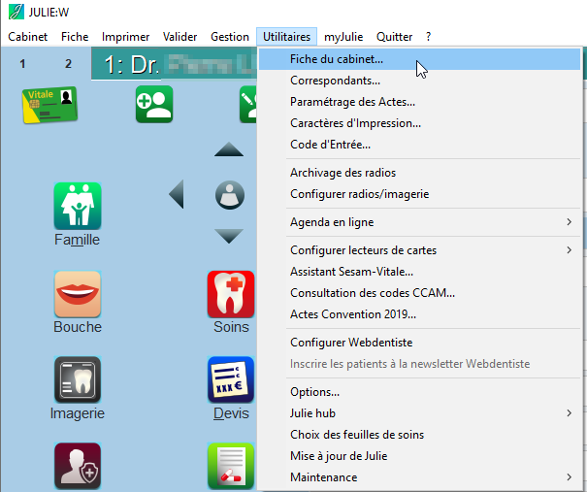This screenshot has height=492, width=587.
Task: Click Quitter in the menu bar
Action: 394,37
